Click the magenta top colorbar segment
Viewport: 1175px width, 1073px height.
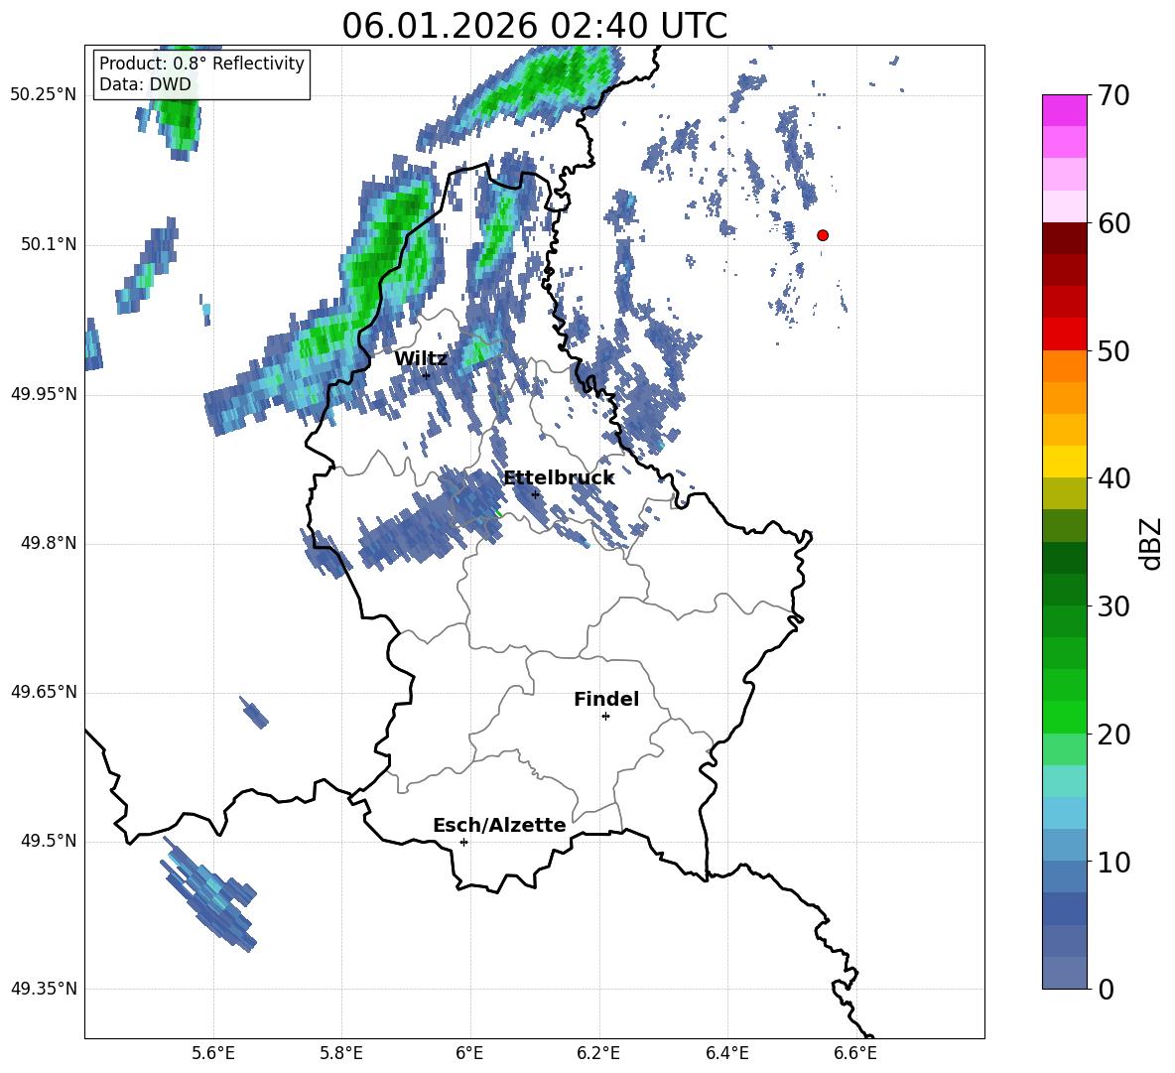pos(1064,110)
